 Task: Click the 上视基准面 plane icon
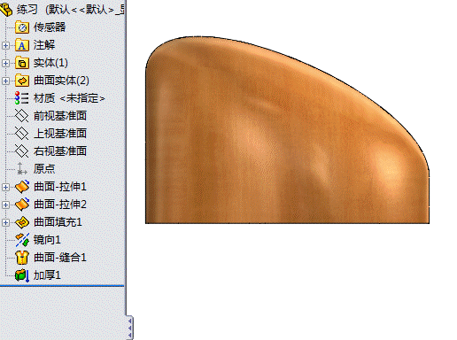[x=22, y=134]
